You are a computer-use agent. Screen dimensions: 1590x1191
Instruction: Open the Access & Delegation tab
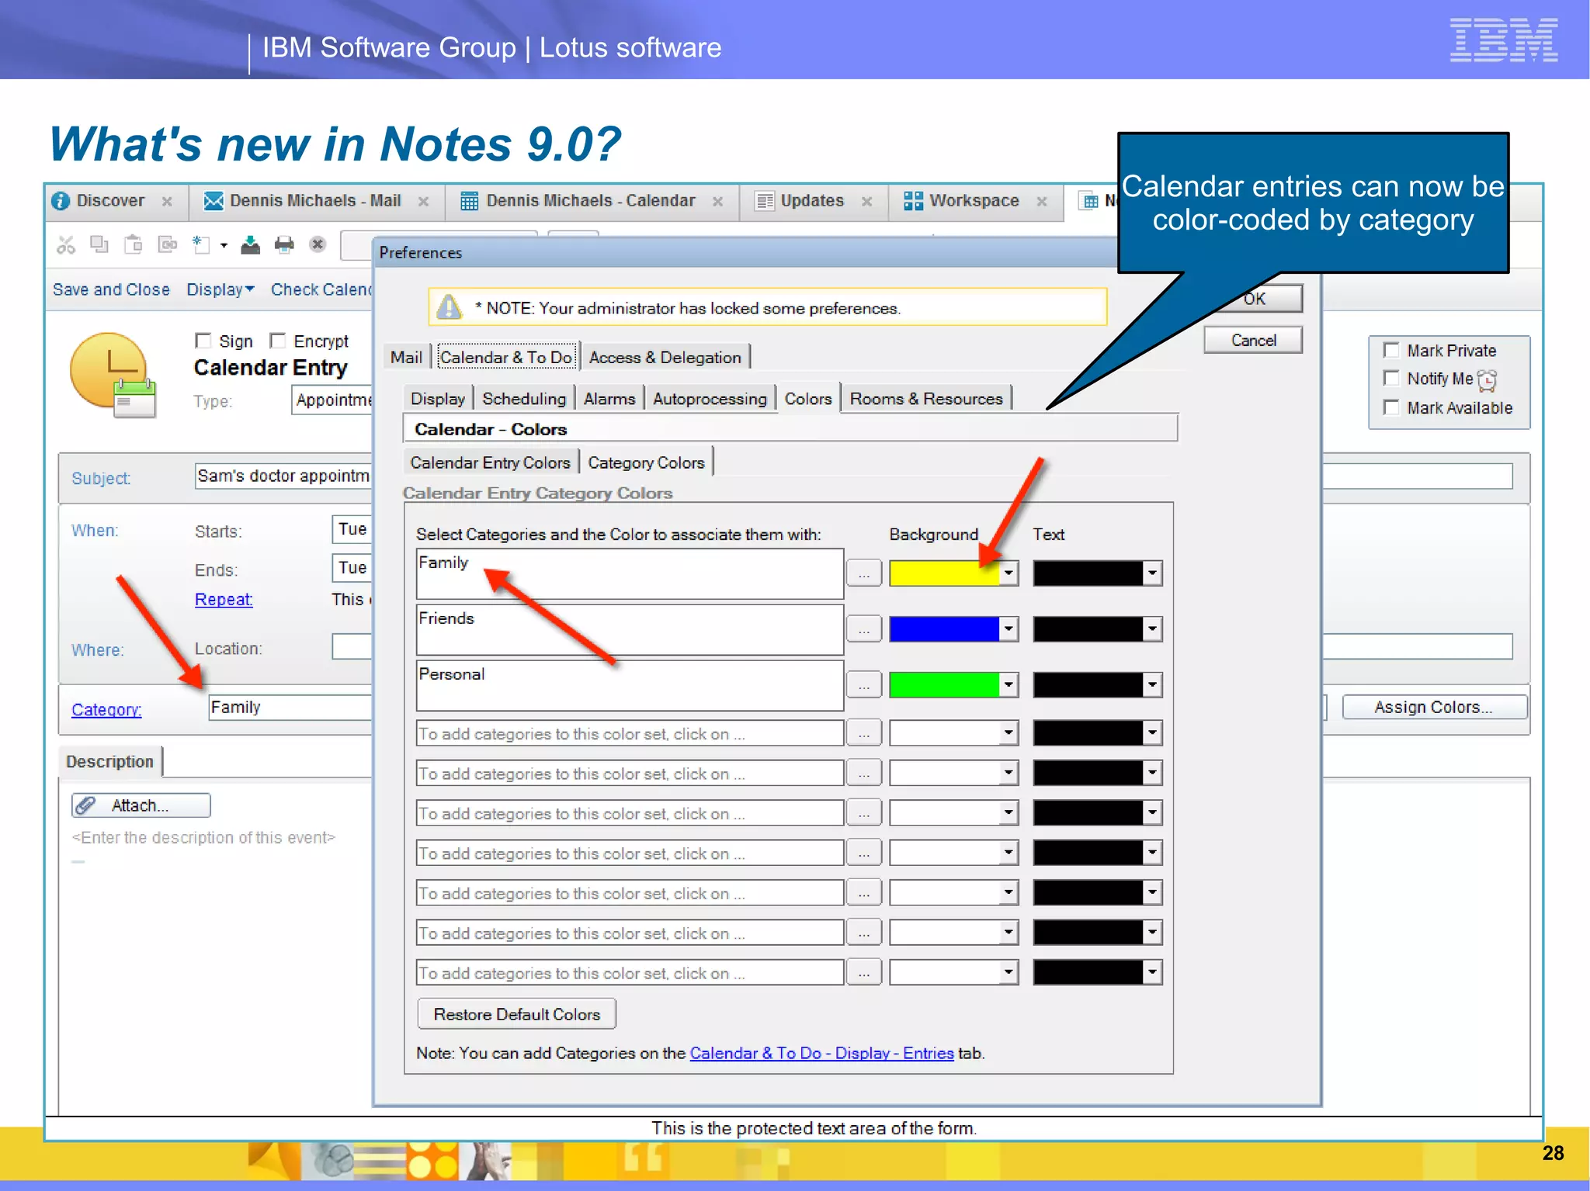click(665, 357)
